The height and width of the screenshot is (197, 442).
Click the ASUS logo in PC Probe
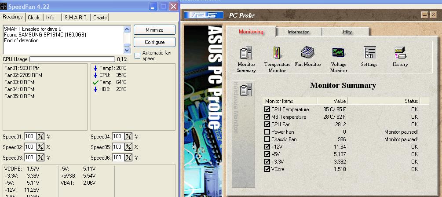(x=204, y=15)
